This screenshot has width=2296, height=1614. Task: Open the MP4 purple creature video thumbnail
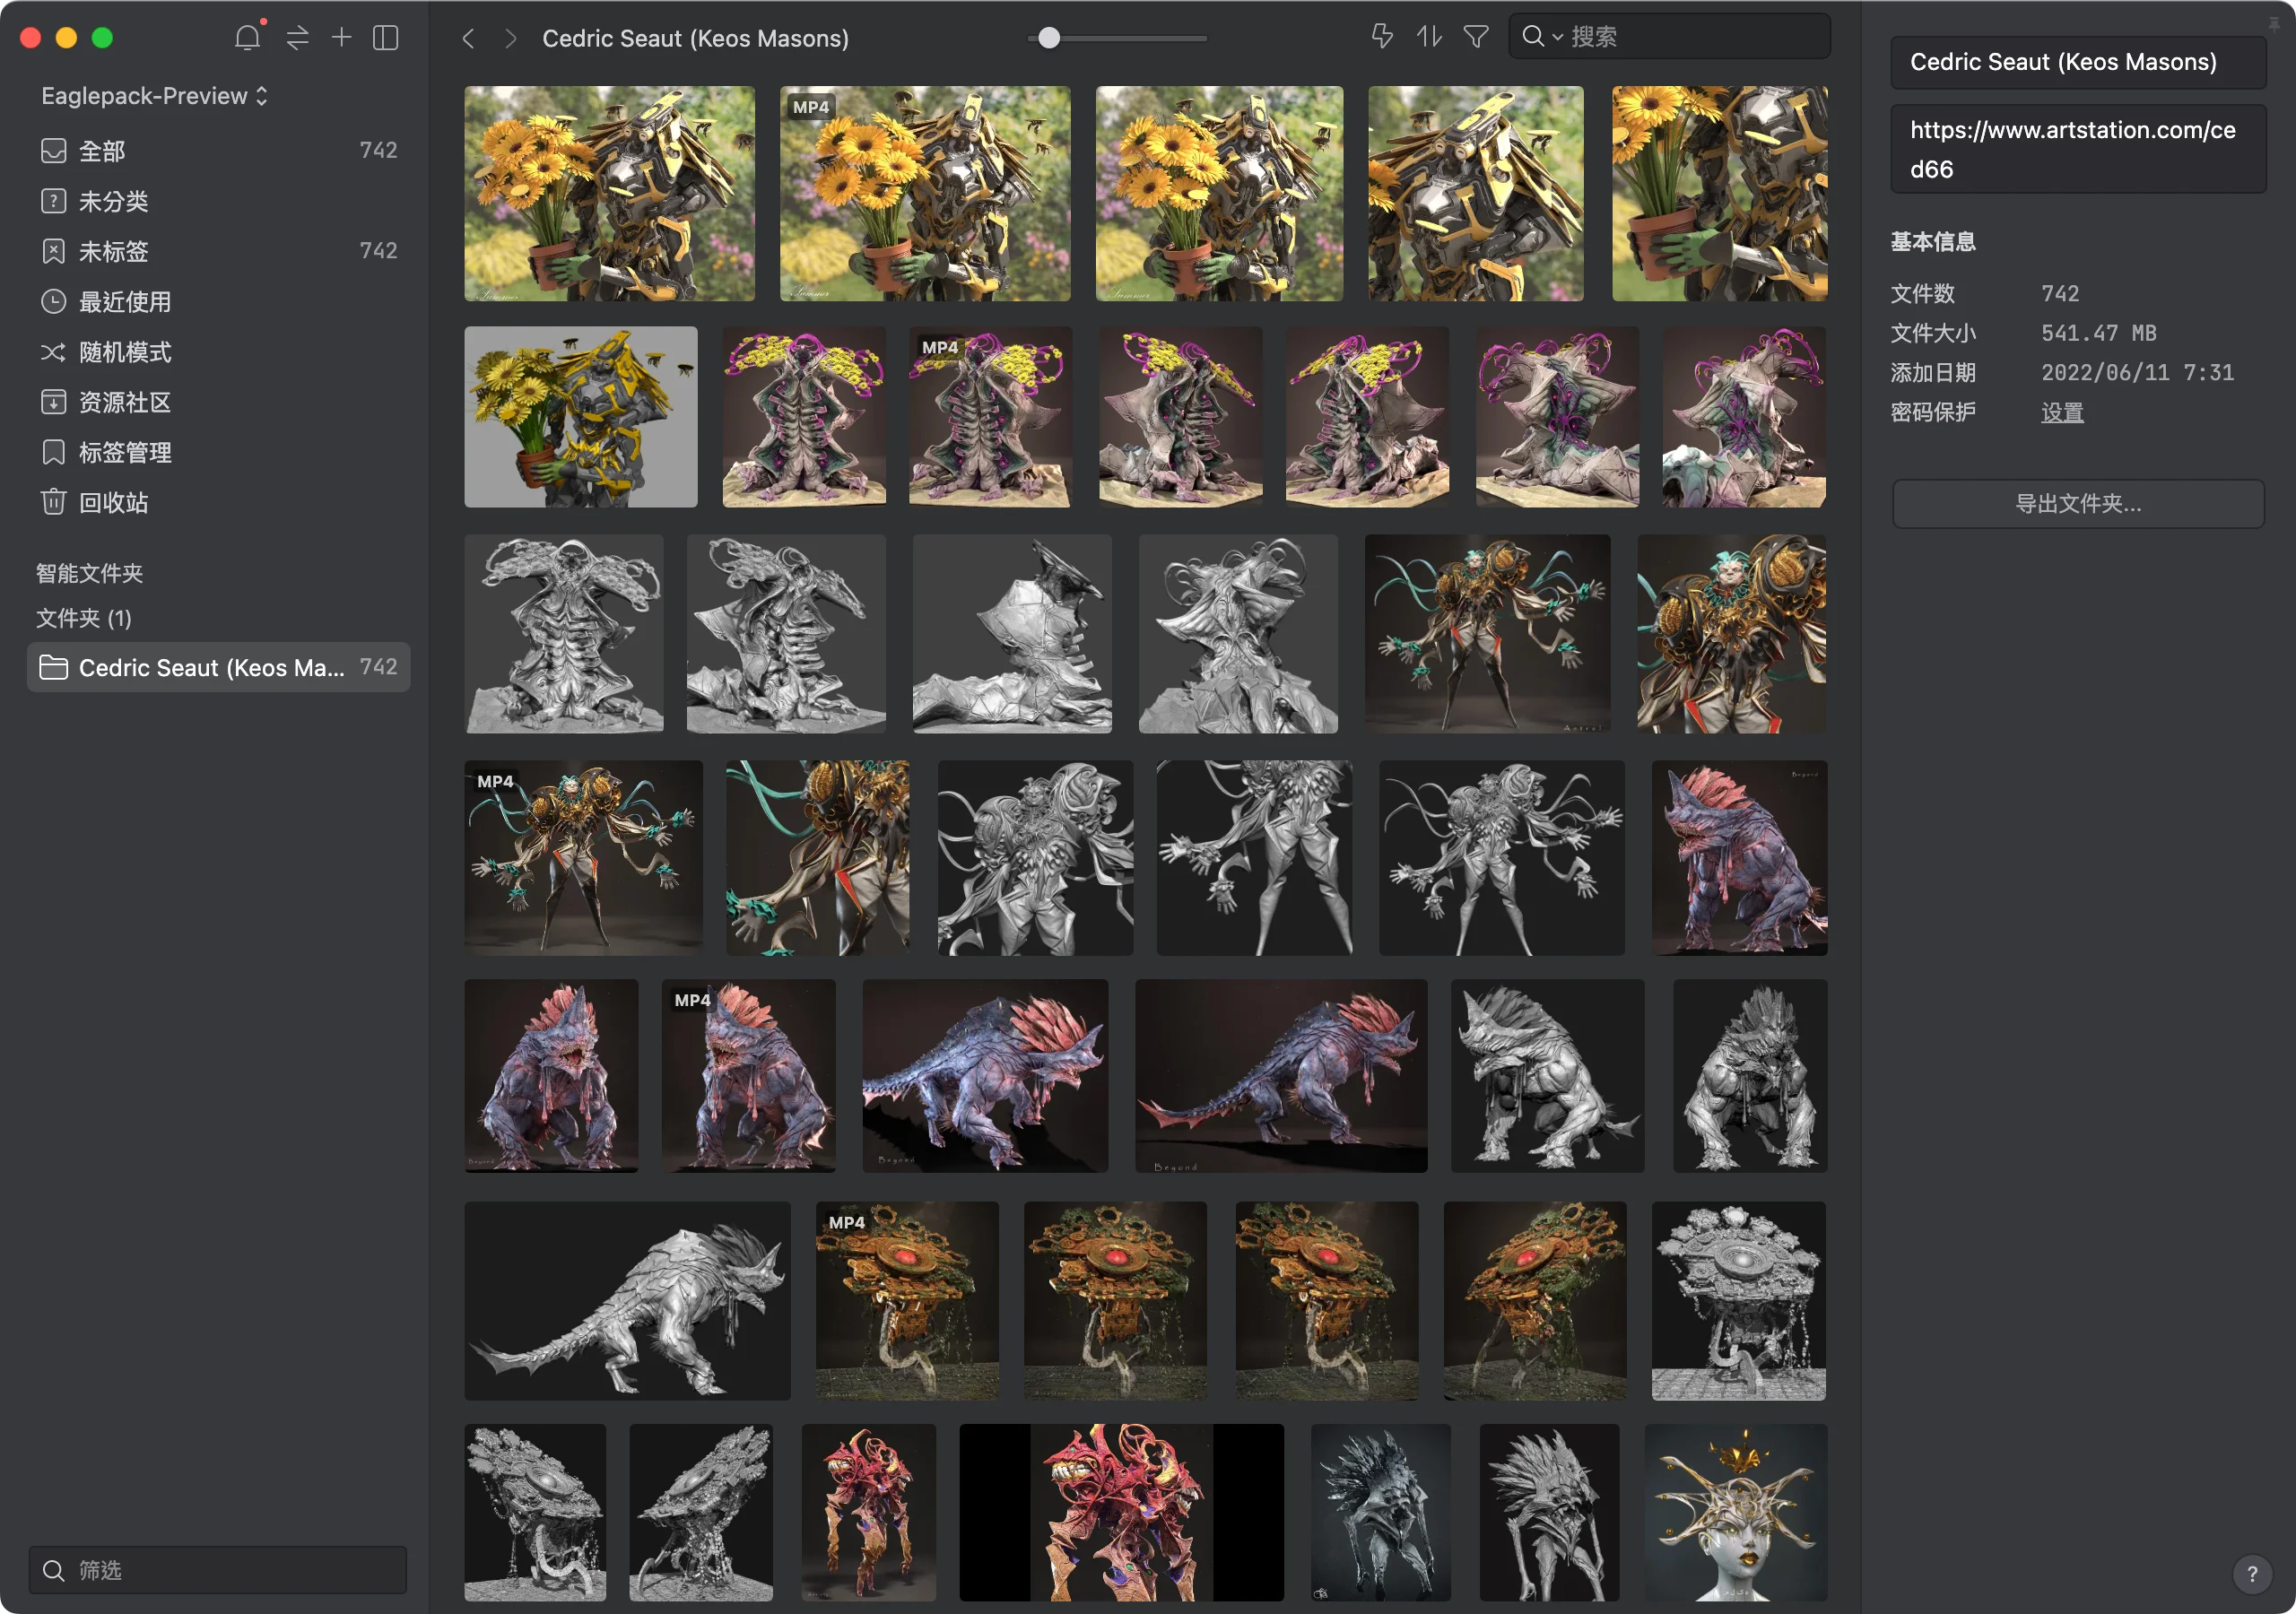pos(990,417)
